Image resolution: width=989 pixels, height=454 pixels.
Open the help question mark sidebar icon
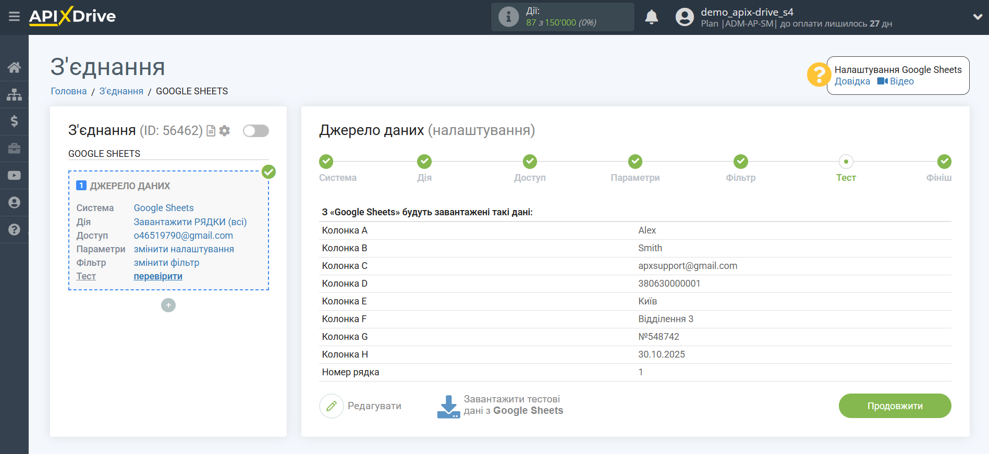coord(14,230)
